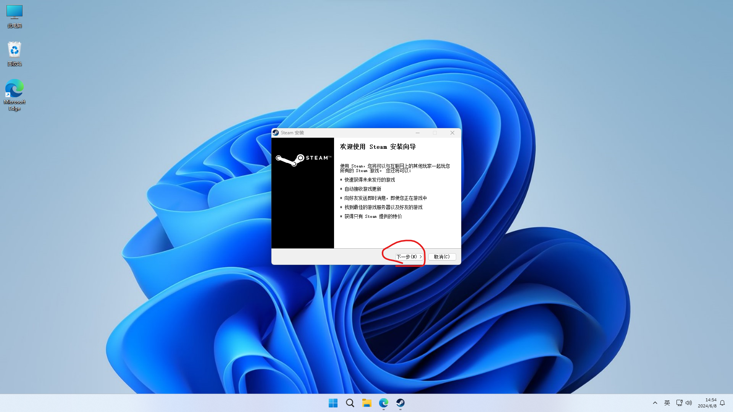Close the Steam installer window
Image resolution: width=733 pixels, height=412 pixels.
click(x=452, y=133)
